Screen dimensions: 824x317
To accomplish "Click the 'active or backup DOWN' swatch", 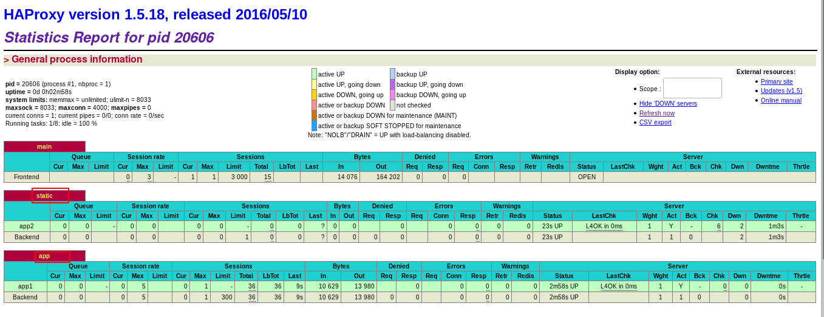I will [314, 105].
